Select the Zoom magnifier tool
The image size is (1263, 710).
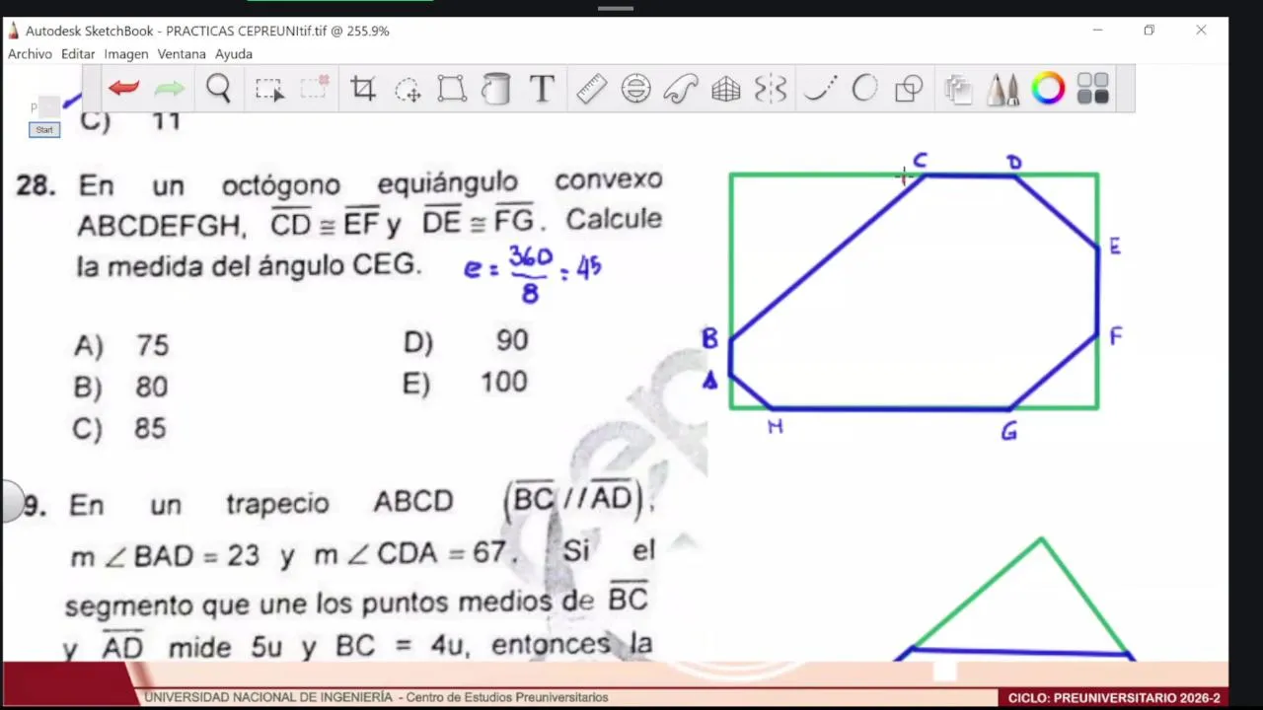coord(218,89)
